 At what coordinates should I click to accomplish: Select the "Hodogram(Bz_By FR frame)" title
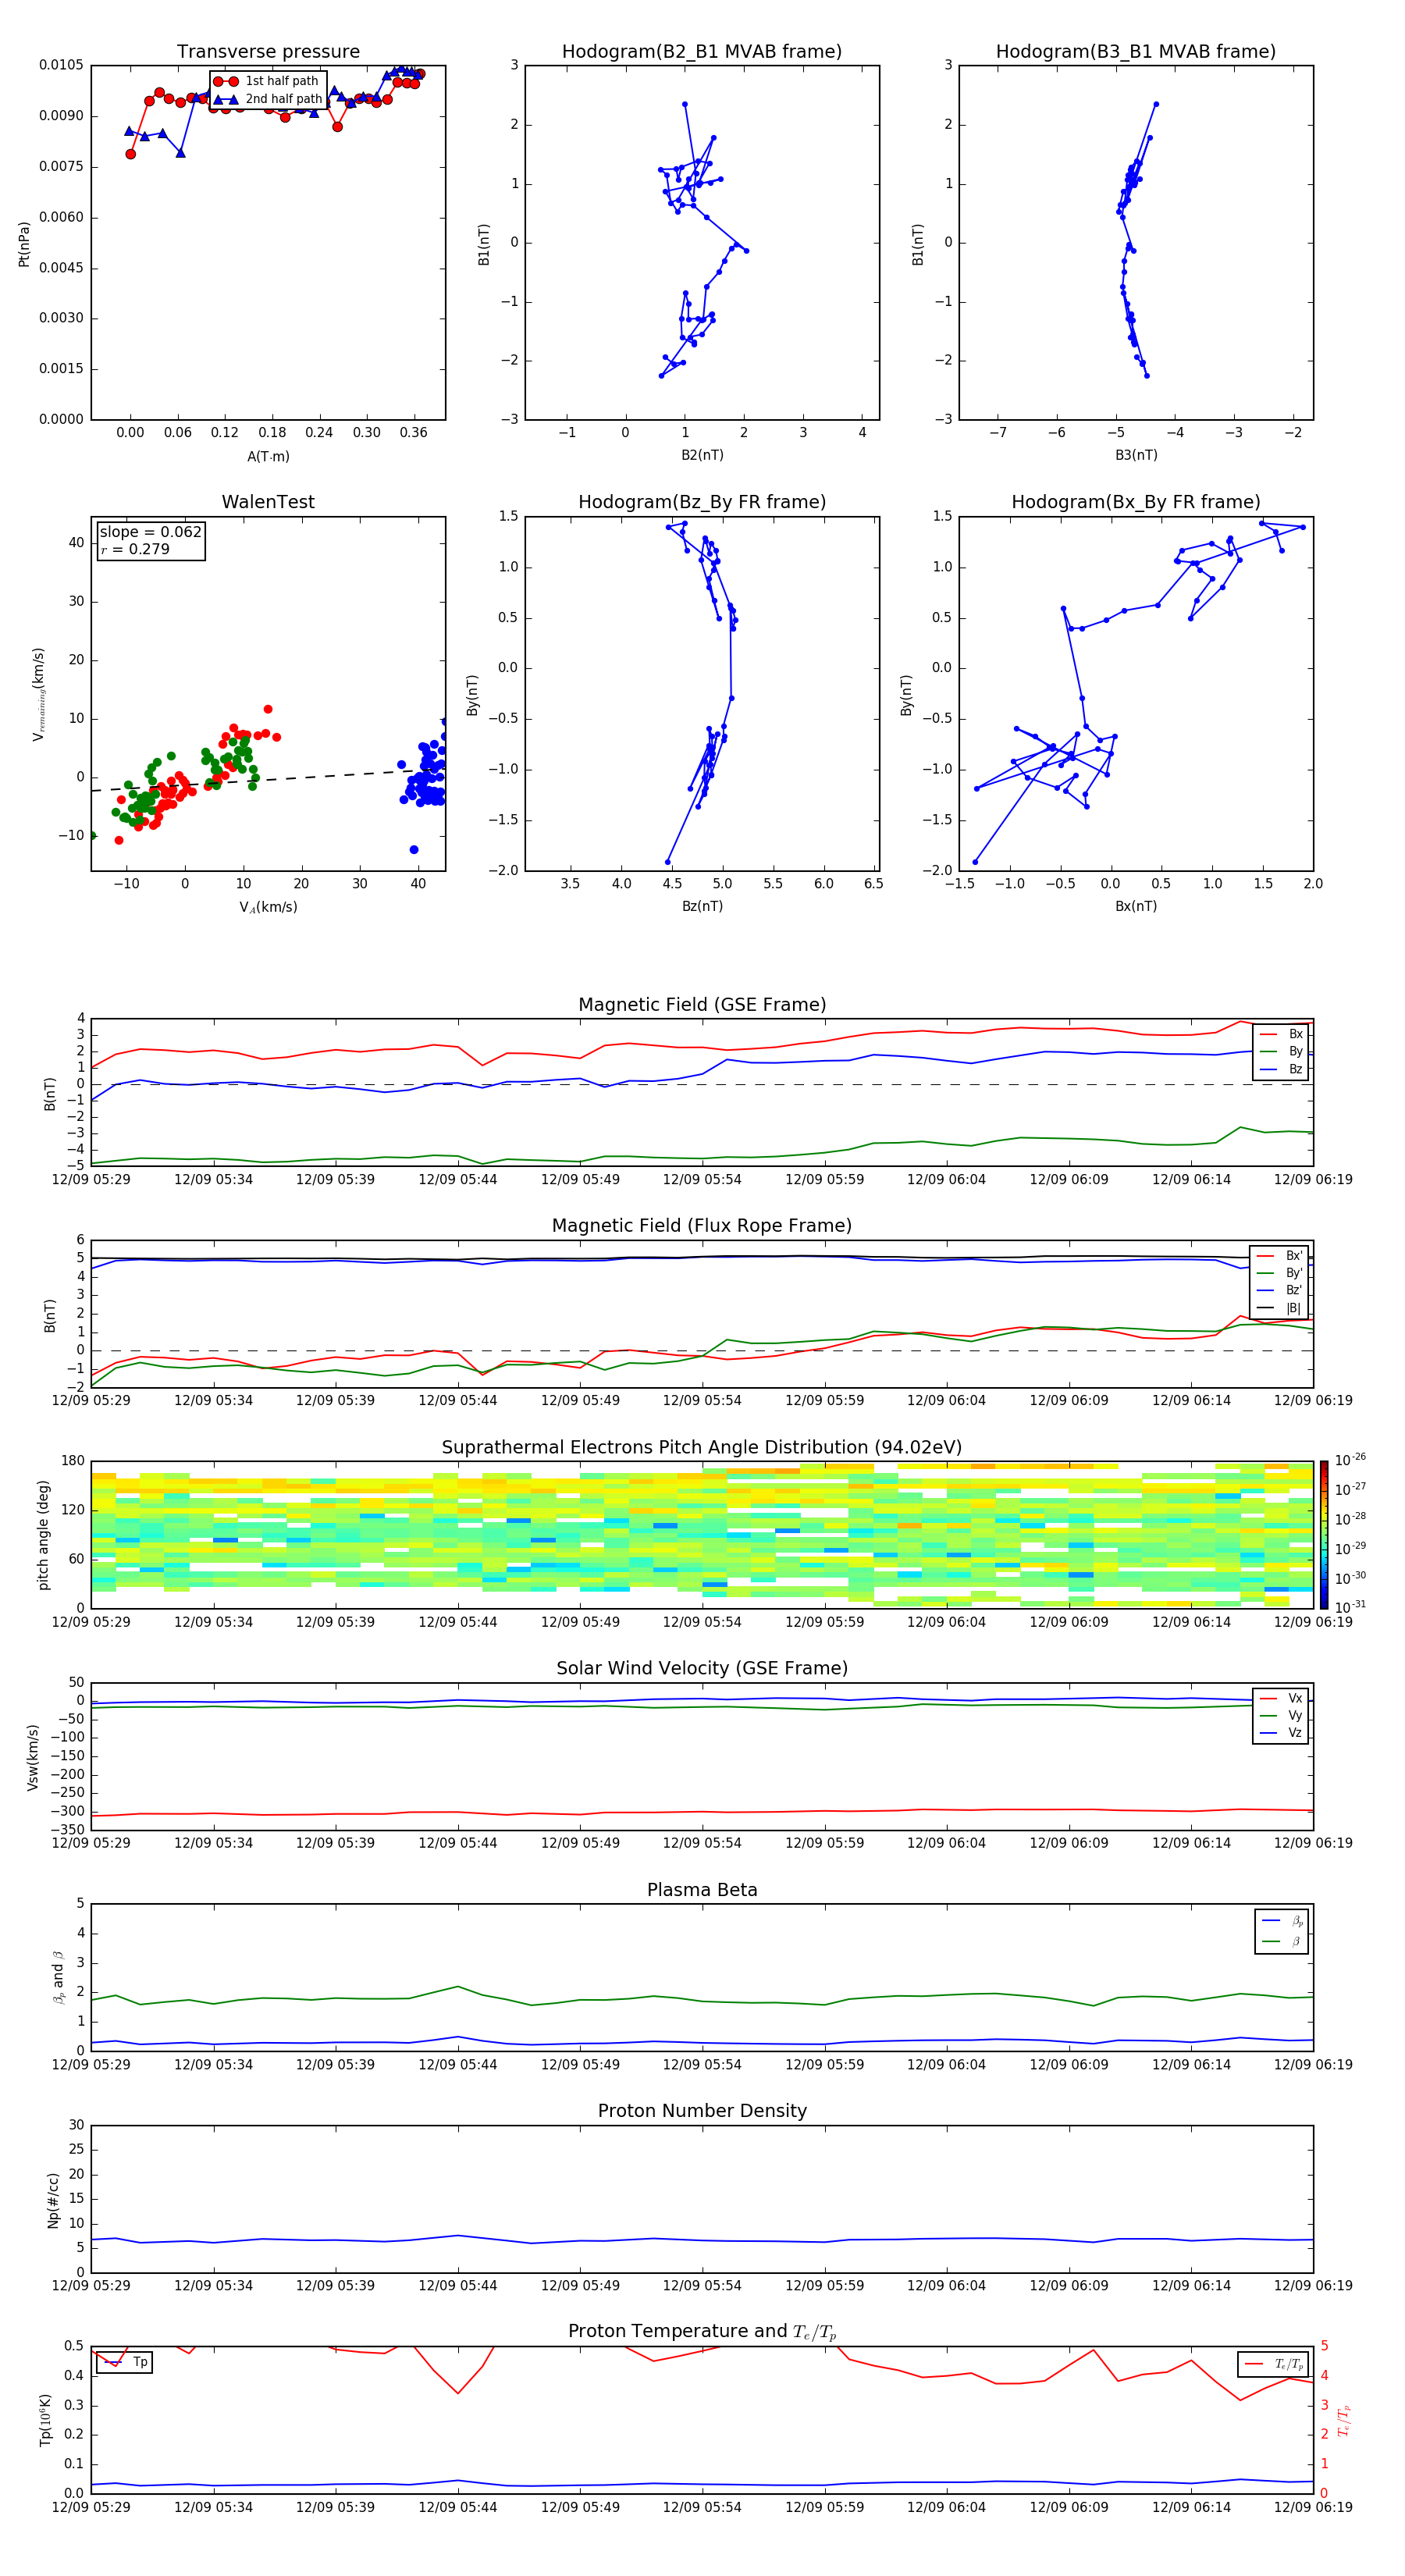pos(702,502)
